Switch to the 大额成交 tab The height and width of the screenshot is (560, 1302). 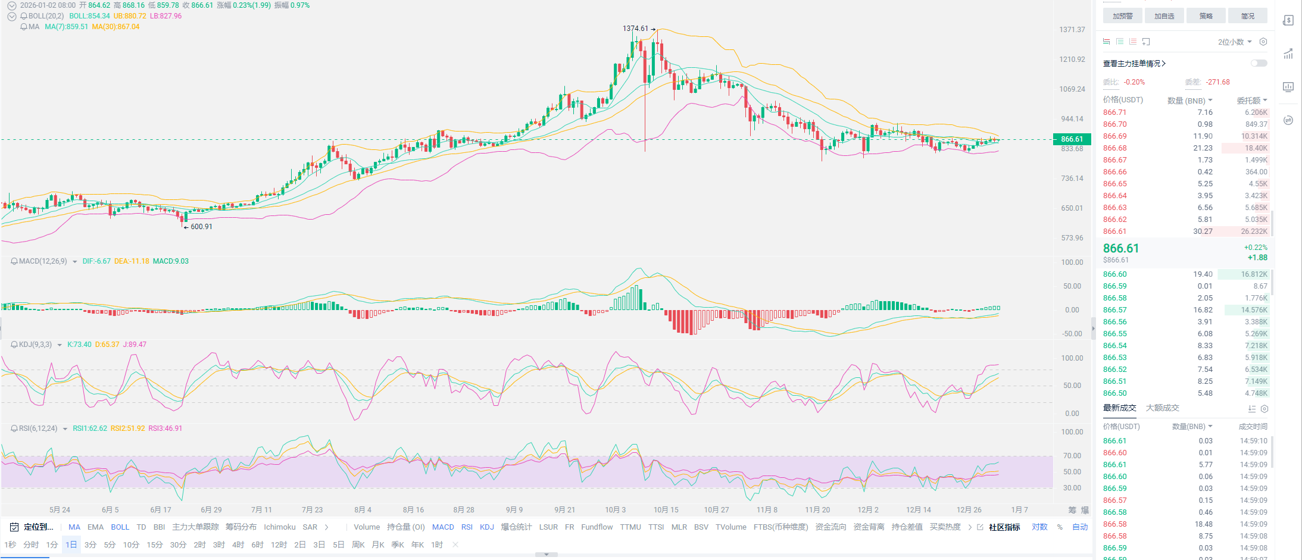pyautogui.click(x=1162, y=408)
